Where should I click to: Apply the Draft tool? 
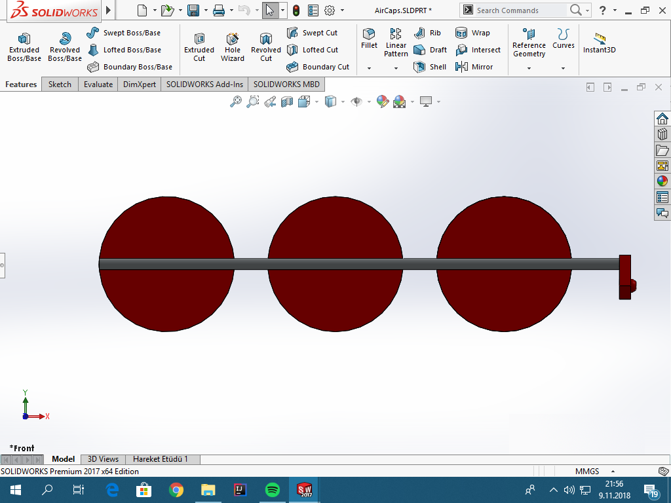click(430, 50)
